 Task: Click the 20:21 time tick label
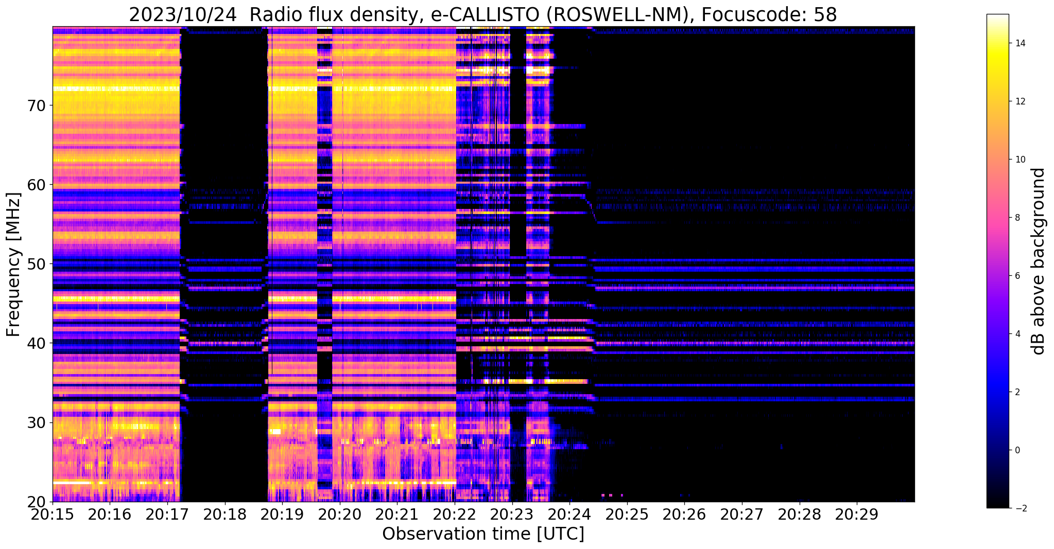click(398, 515)
